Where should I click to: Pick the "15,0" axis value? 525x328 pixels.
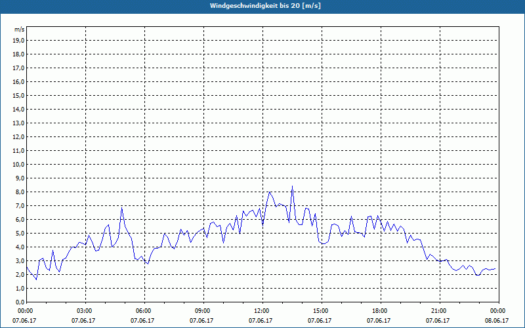coord(18,95)
